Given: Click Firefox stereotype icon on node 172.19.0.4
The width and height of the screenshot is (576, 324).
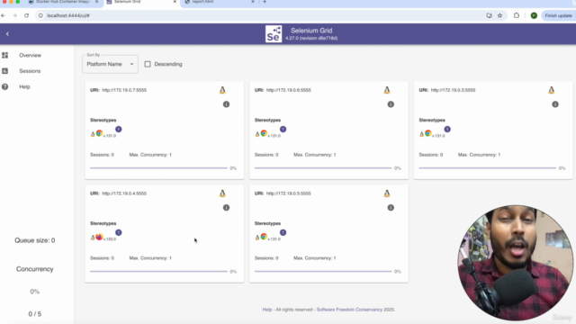Looking at the screenshot, I should (x=99, y=237).
